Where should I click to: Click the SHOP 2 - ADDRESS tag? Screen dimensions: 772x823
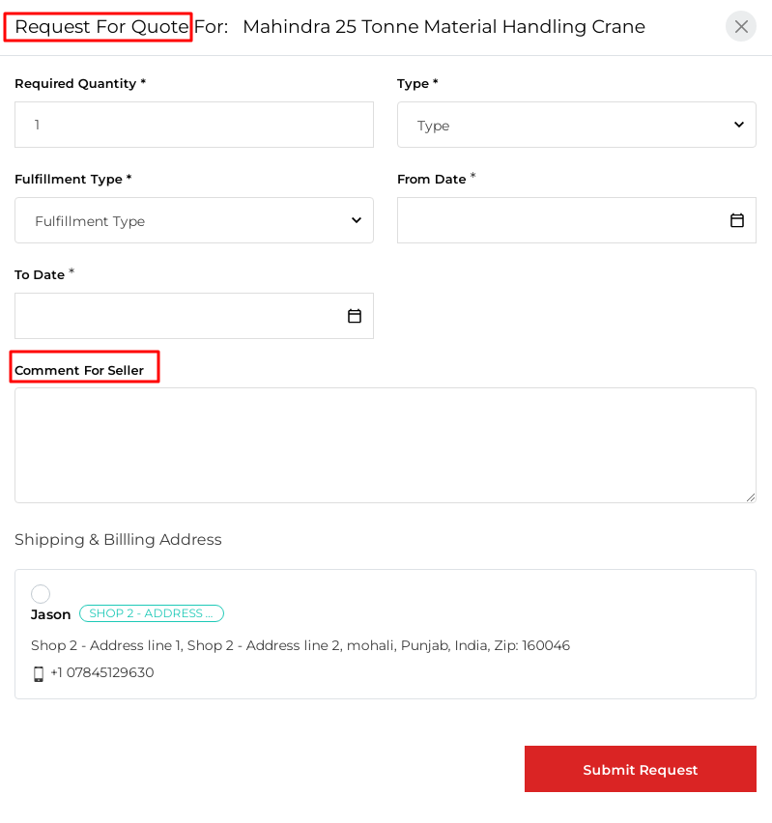(x=152, y=613)
